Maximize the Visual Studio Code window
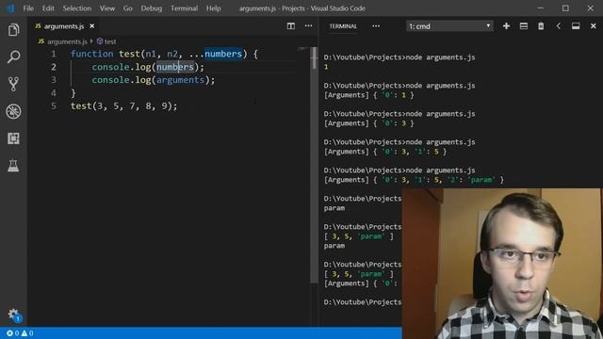This screenshot has height=339, width=603. point(565,8)
